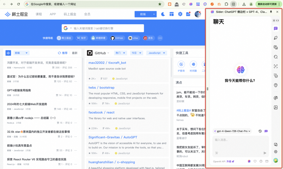
Task: Open the v2ex quick nav link
Action: (x=134, y=38)
